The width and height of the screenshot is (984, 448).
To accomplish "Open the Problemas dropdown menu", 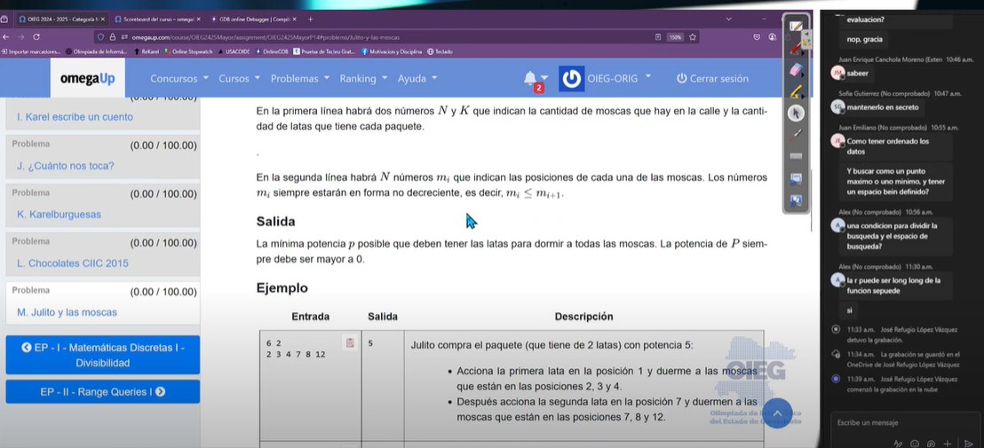I will point(300,79).
